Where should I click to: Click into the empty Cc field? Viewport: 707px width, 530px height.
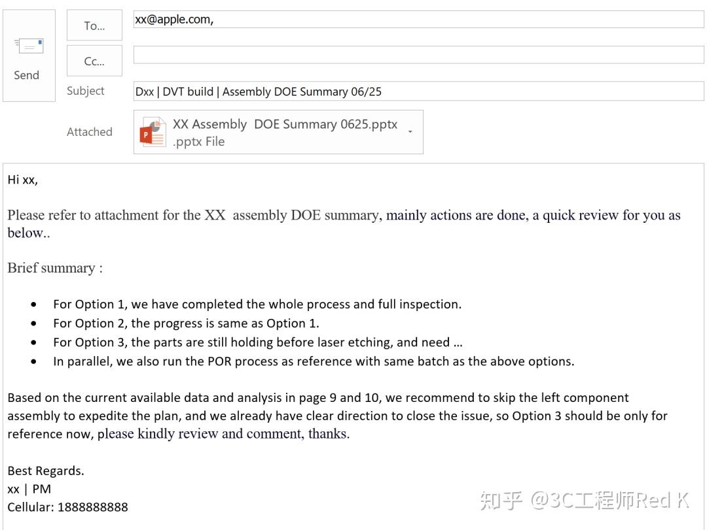pos(418,54)
